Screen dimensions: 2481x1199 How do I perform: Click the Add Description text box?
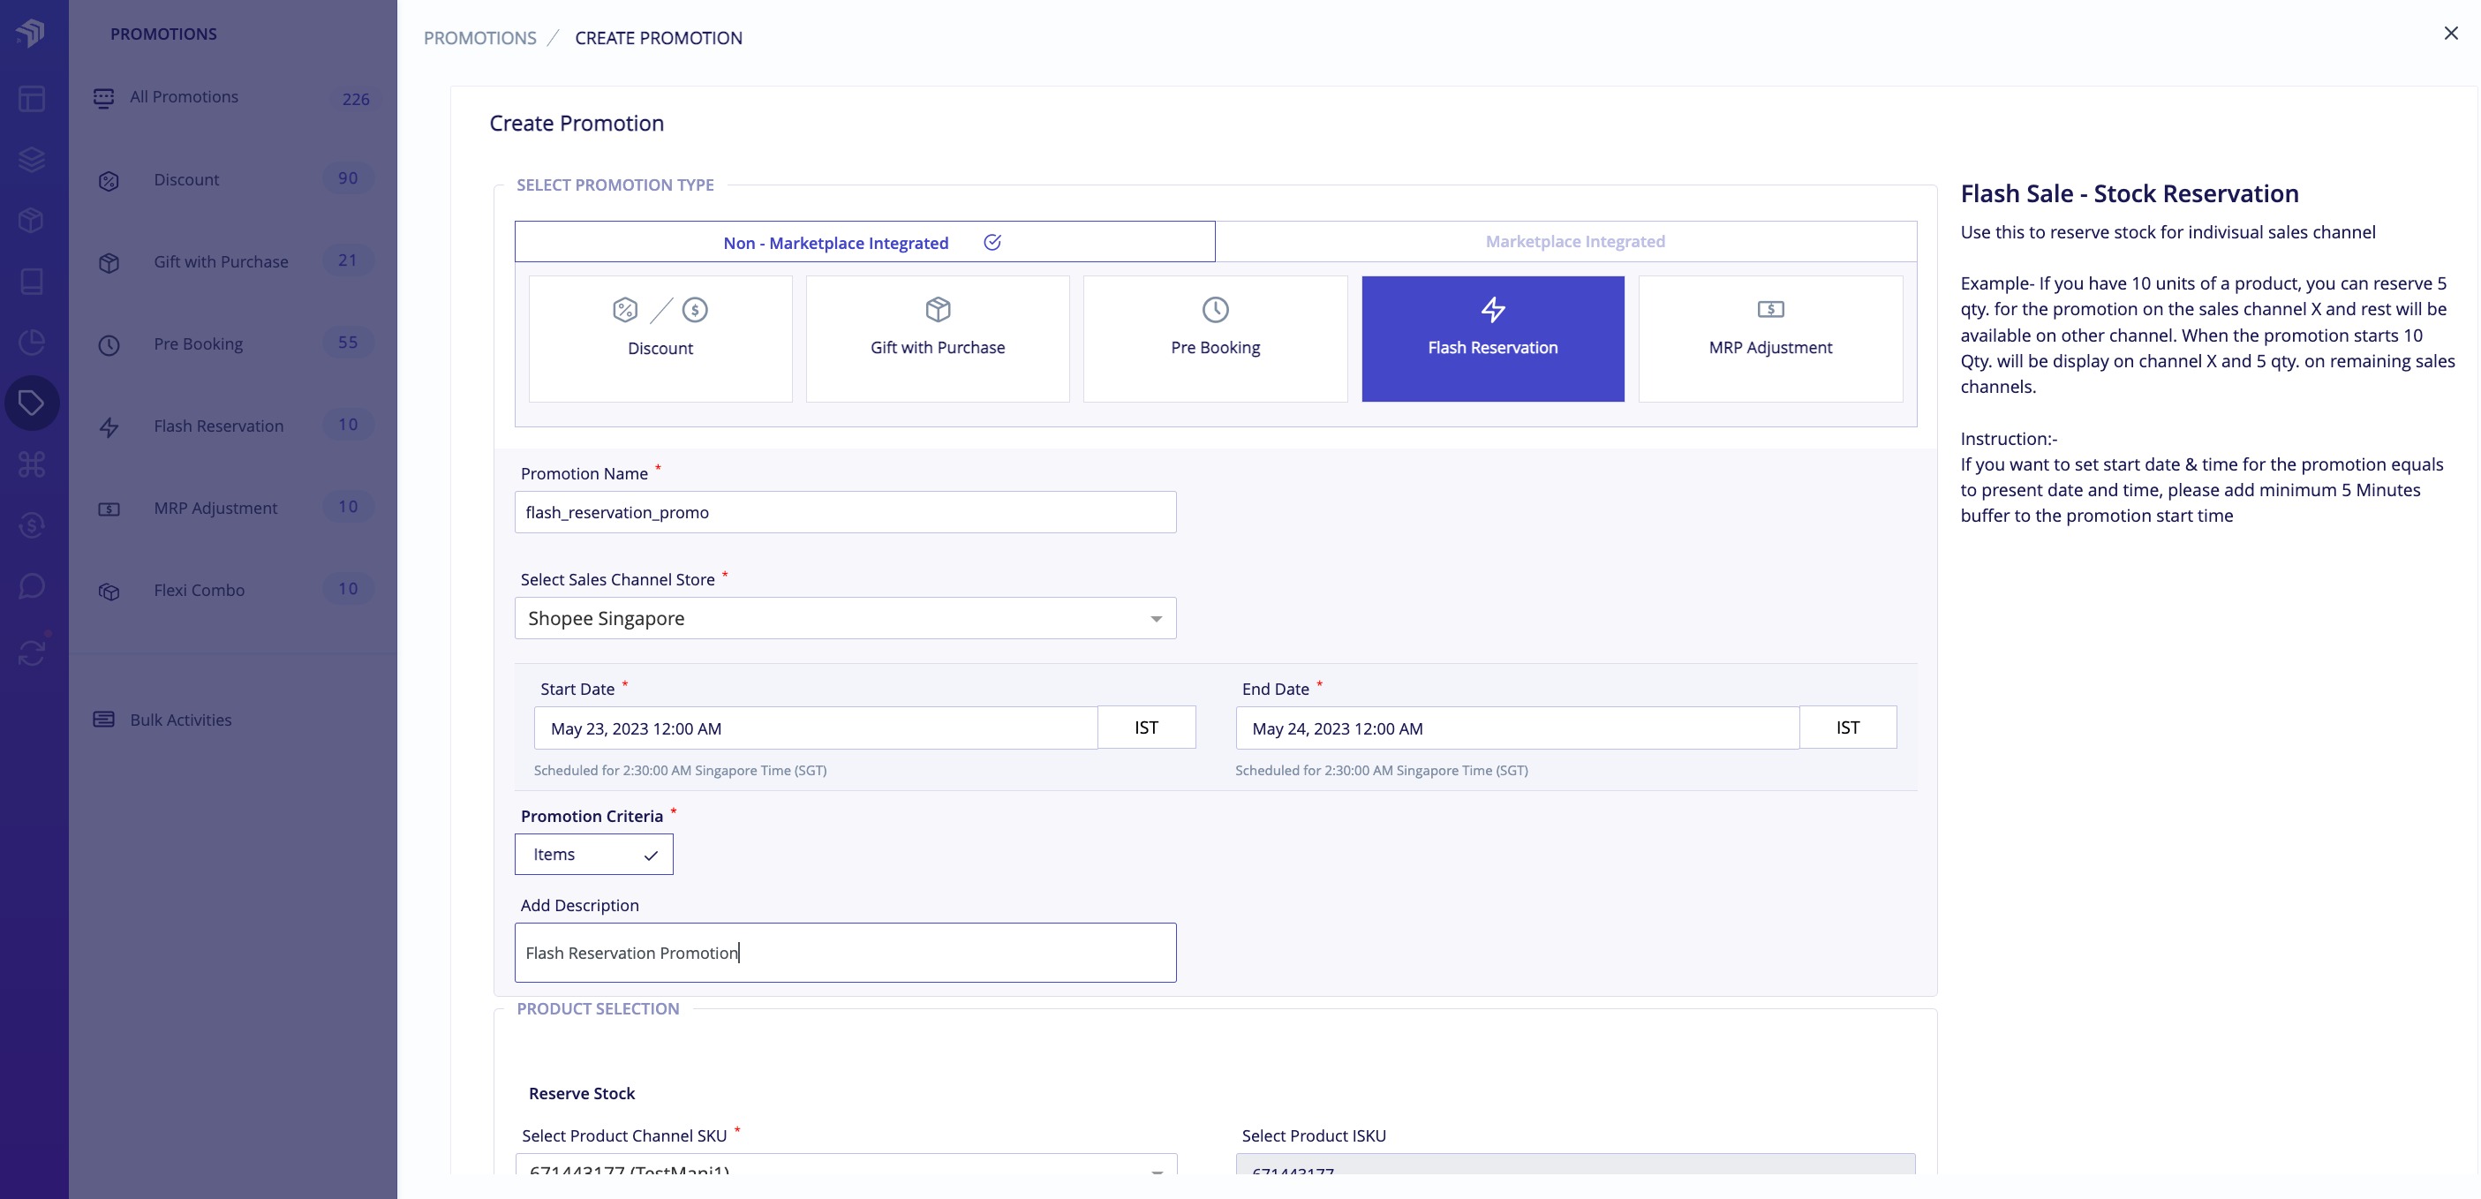[846, 953]
